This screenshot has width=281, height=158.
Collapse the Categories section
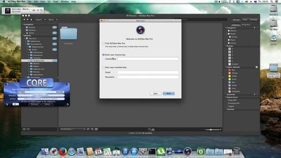(x=226, y=28)
